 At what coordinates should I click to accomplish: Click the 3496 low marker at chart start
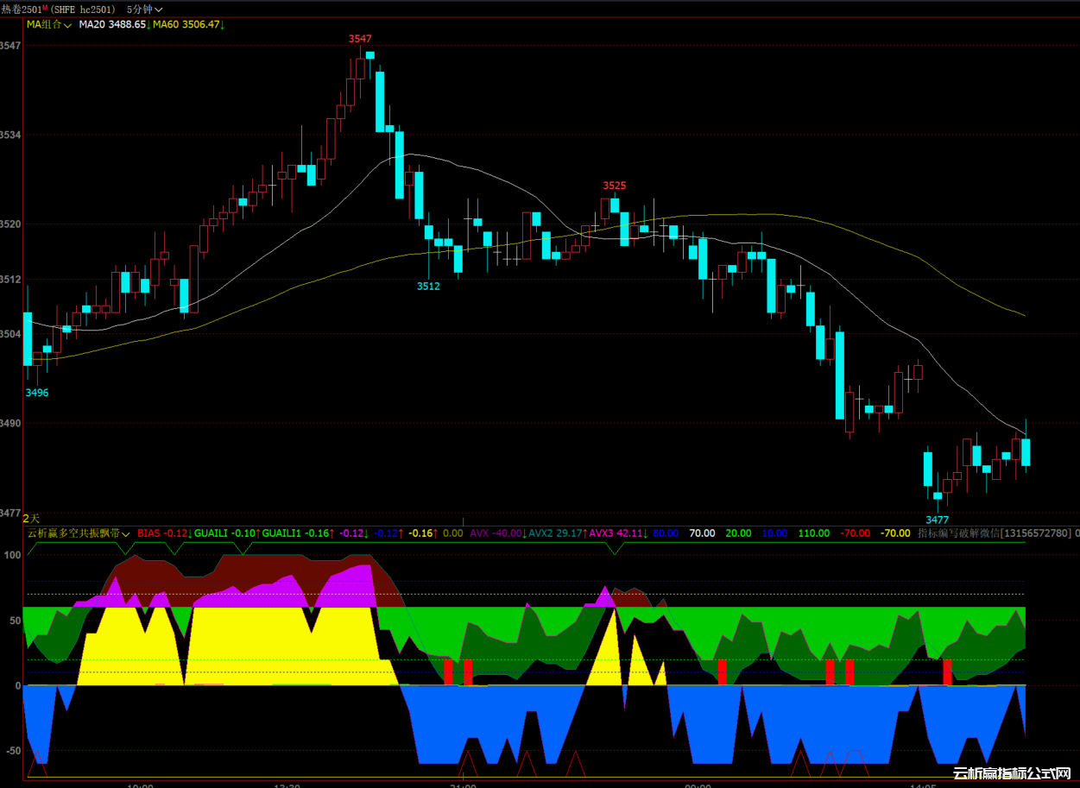point(37,393)
